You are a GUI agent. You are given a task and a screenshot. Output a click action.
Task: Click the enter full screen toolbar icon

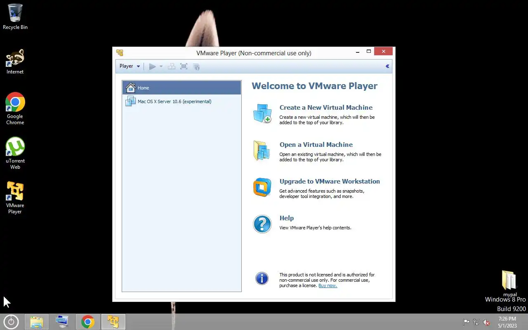(x=184, y=66)
